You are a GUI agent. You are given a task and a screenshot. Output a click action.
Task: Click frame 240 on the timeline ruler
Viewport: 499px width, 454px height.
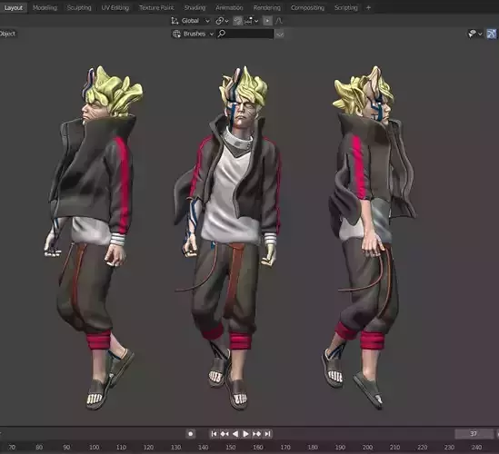click(x=476, y=448)
